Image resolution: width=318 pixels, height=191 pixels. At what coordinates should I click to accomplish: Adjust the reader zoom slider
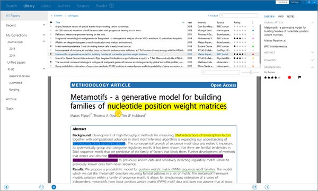[251, 72]
